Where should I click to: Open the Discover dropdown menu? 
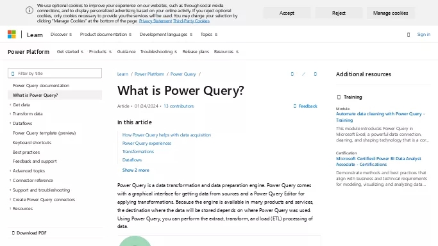coord(61,35)
